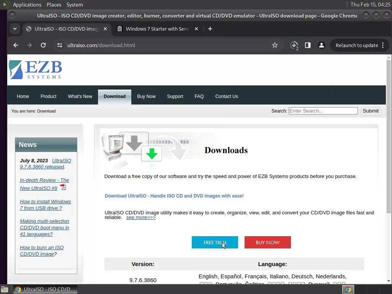Reload the current page
The image size is (392, 294).
pos(43,45)
